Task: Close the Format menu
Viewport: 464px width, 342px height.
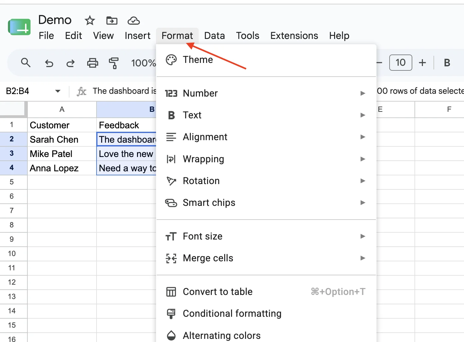Action: point(177,36)
